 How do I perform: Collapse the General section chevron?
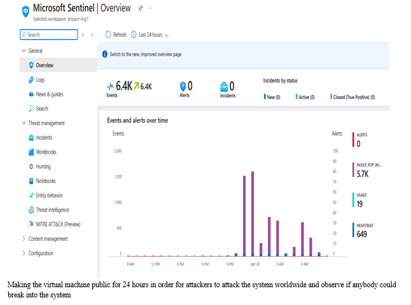24,51
